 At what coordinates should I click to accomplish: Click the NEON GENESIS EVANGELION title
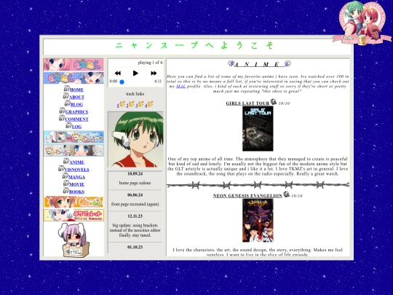247,196
